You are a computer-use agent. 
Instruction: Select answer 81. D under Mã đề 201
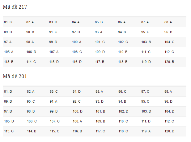click(8, 92)
